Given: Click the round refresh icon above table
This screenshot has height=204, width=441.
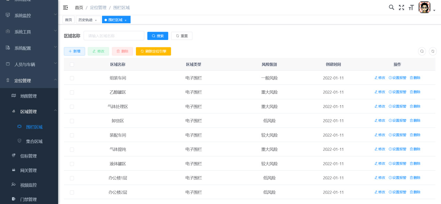Looking at the screenshot, I should [433, 51].
